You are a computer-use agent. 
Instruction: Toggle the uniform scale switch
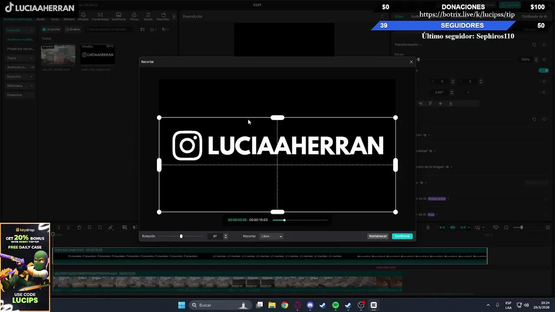coord(544,70)
